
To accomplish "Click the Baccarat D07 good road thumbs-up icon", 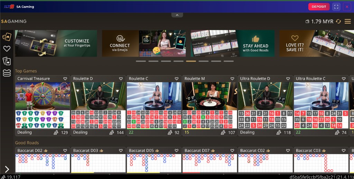I will click(x=213, y=150).
